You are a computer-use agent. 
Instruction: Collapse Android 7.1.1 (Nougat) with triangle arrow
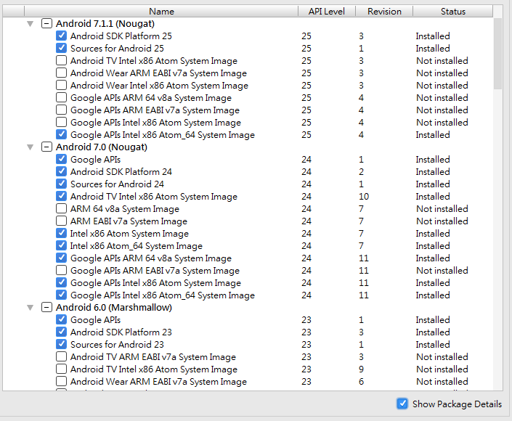[x=30, y=24]
